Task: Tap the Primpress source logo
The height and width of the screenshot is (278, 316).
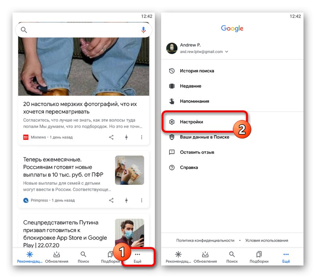Action: 26,200
